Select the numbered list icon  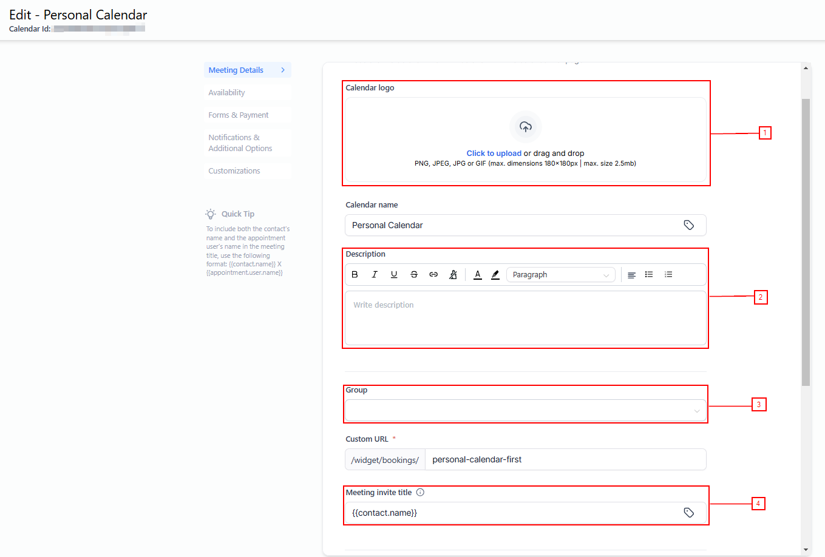[x=668, y=275]
